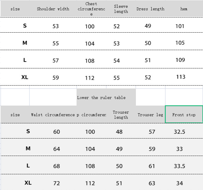Click the "Sleeve length" column header

[x=121, y=9]
